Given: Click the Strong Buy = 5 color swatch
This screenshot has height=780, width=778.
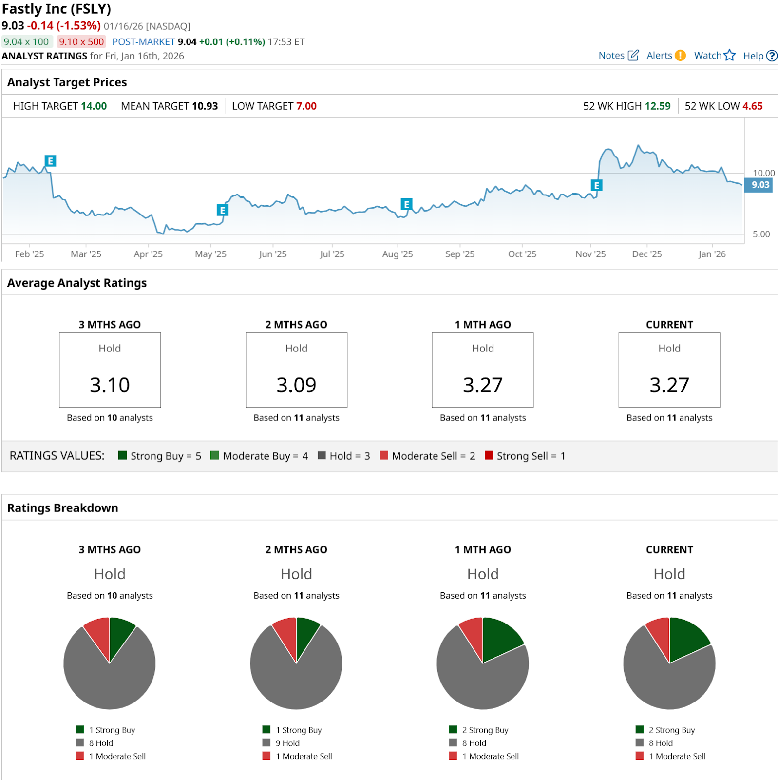Looking at the screenshot, I should (x=123, y=455).
